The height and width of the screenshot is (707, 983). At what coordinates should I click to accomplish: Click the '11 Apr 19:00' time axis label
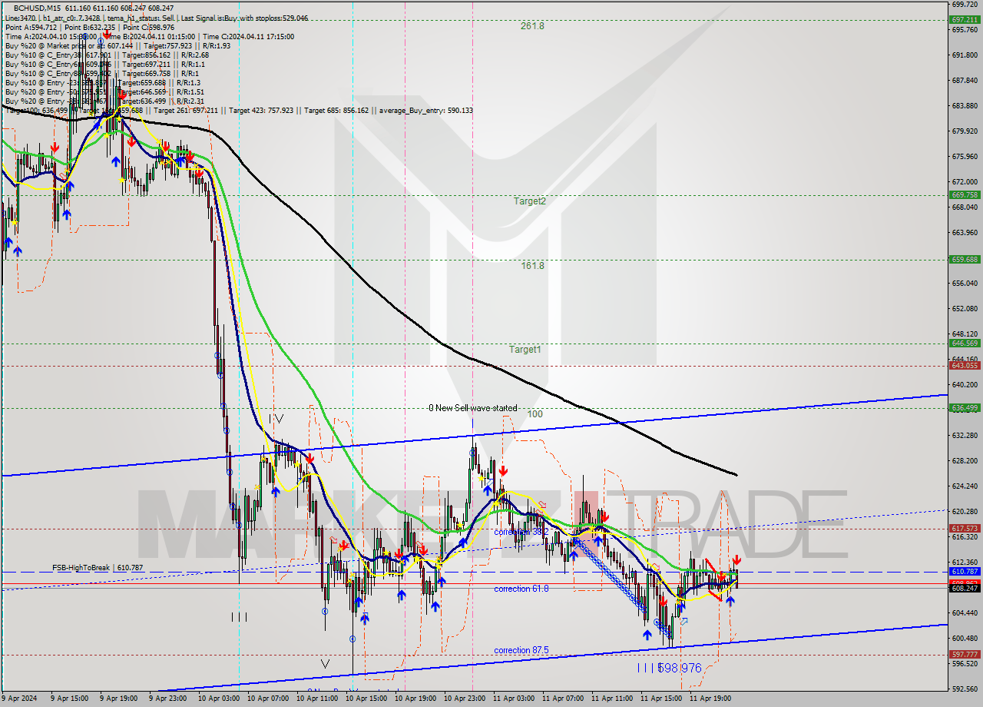click(710, 699)
